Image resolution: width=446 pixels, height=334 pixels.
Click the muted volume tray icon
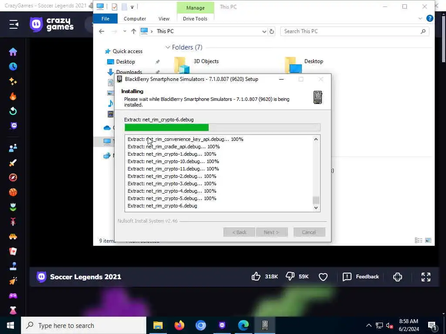tap(389, 325)
